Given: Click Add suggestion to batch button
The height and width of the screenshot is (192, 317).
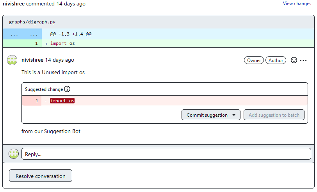Looking at the screenshot, I should pos(274,115).
